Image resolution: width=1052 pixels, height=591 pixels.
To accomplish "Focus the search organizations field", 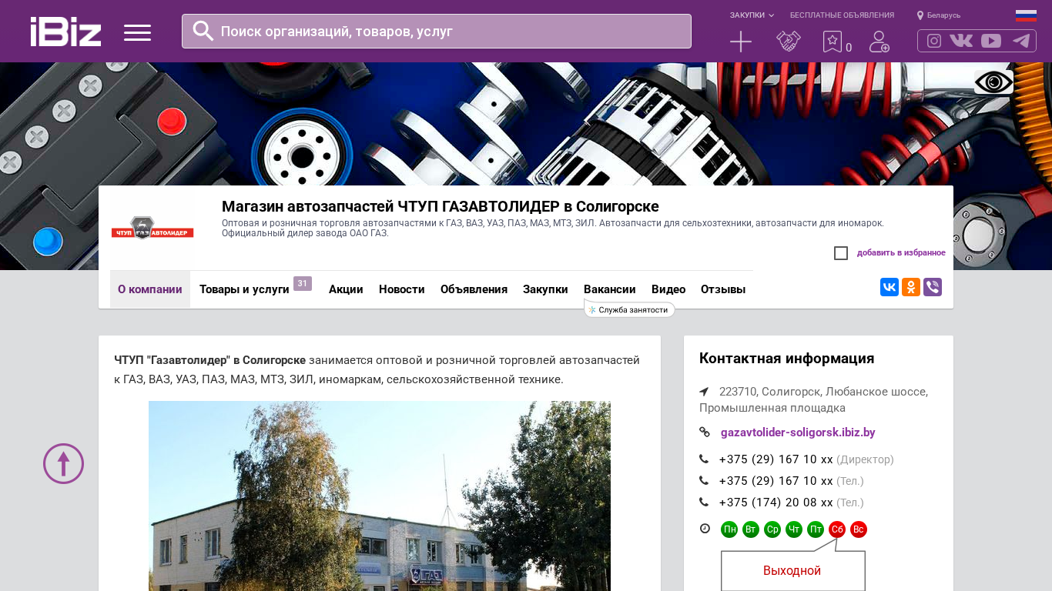I will point(437,31).
